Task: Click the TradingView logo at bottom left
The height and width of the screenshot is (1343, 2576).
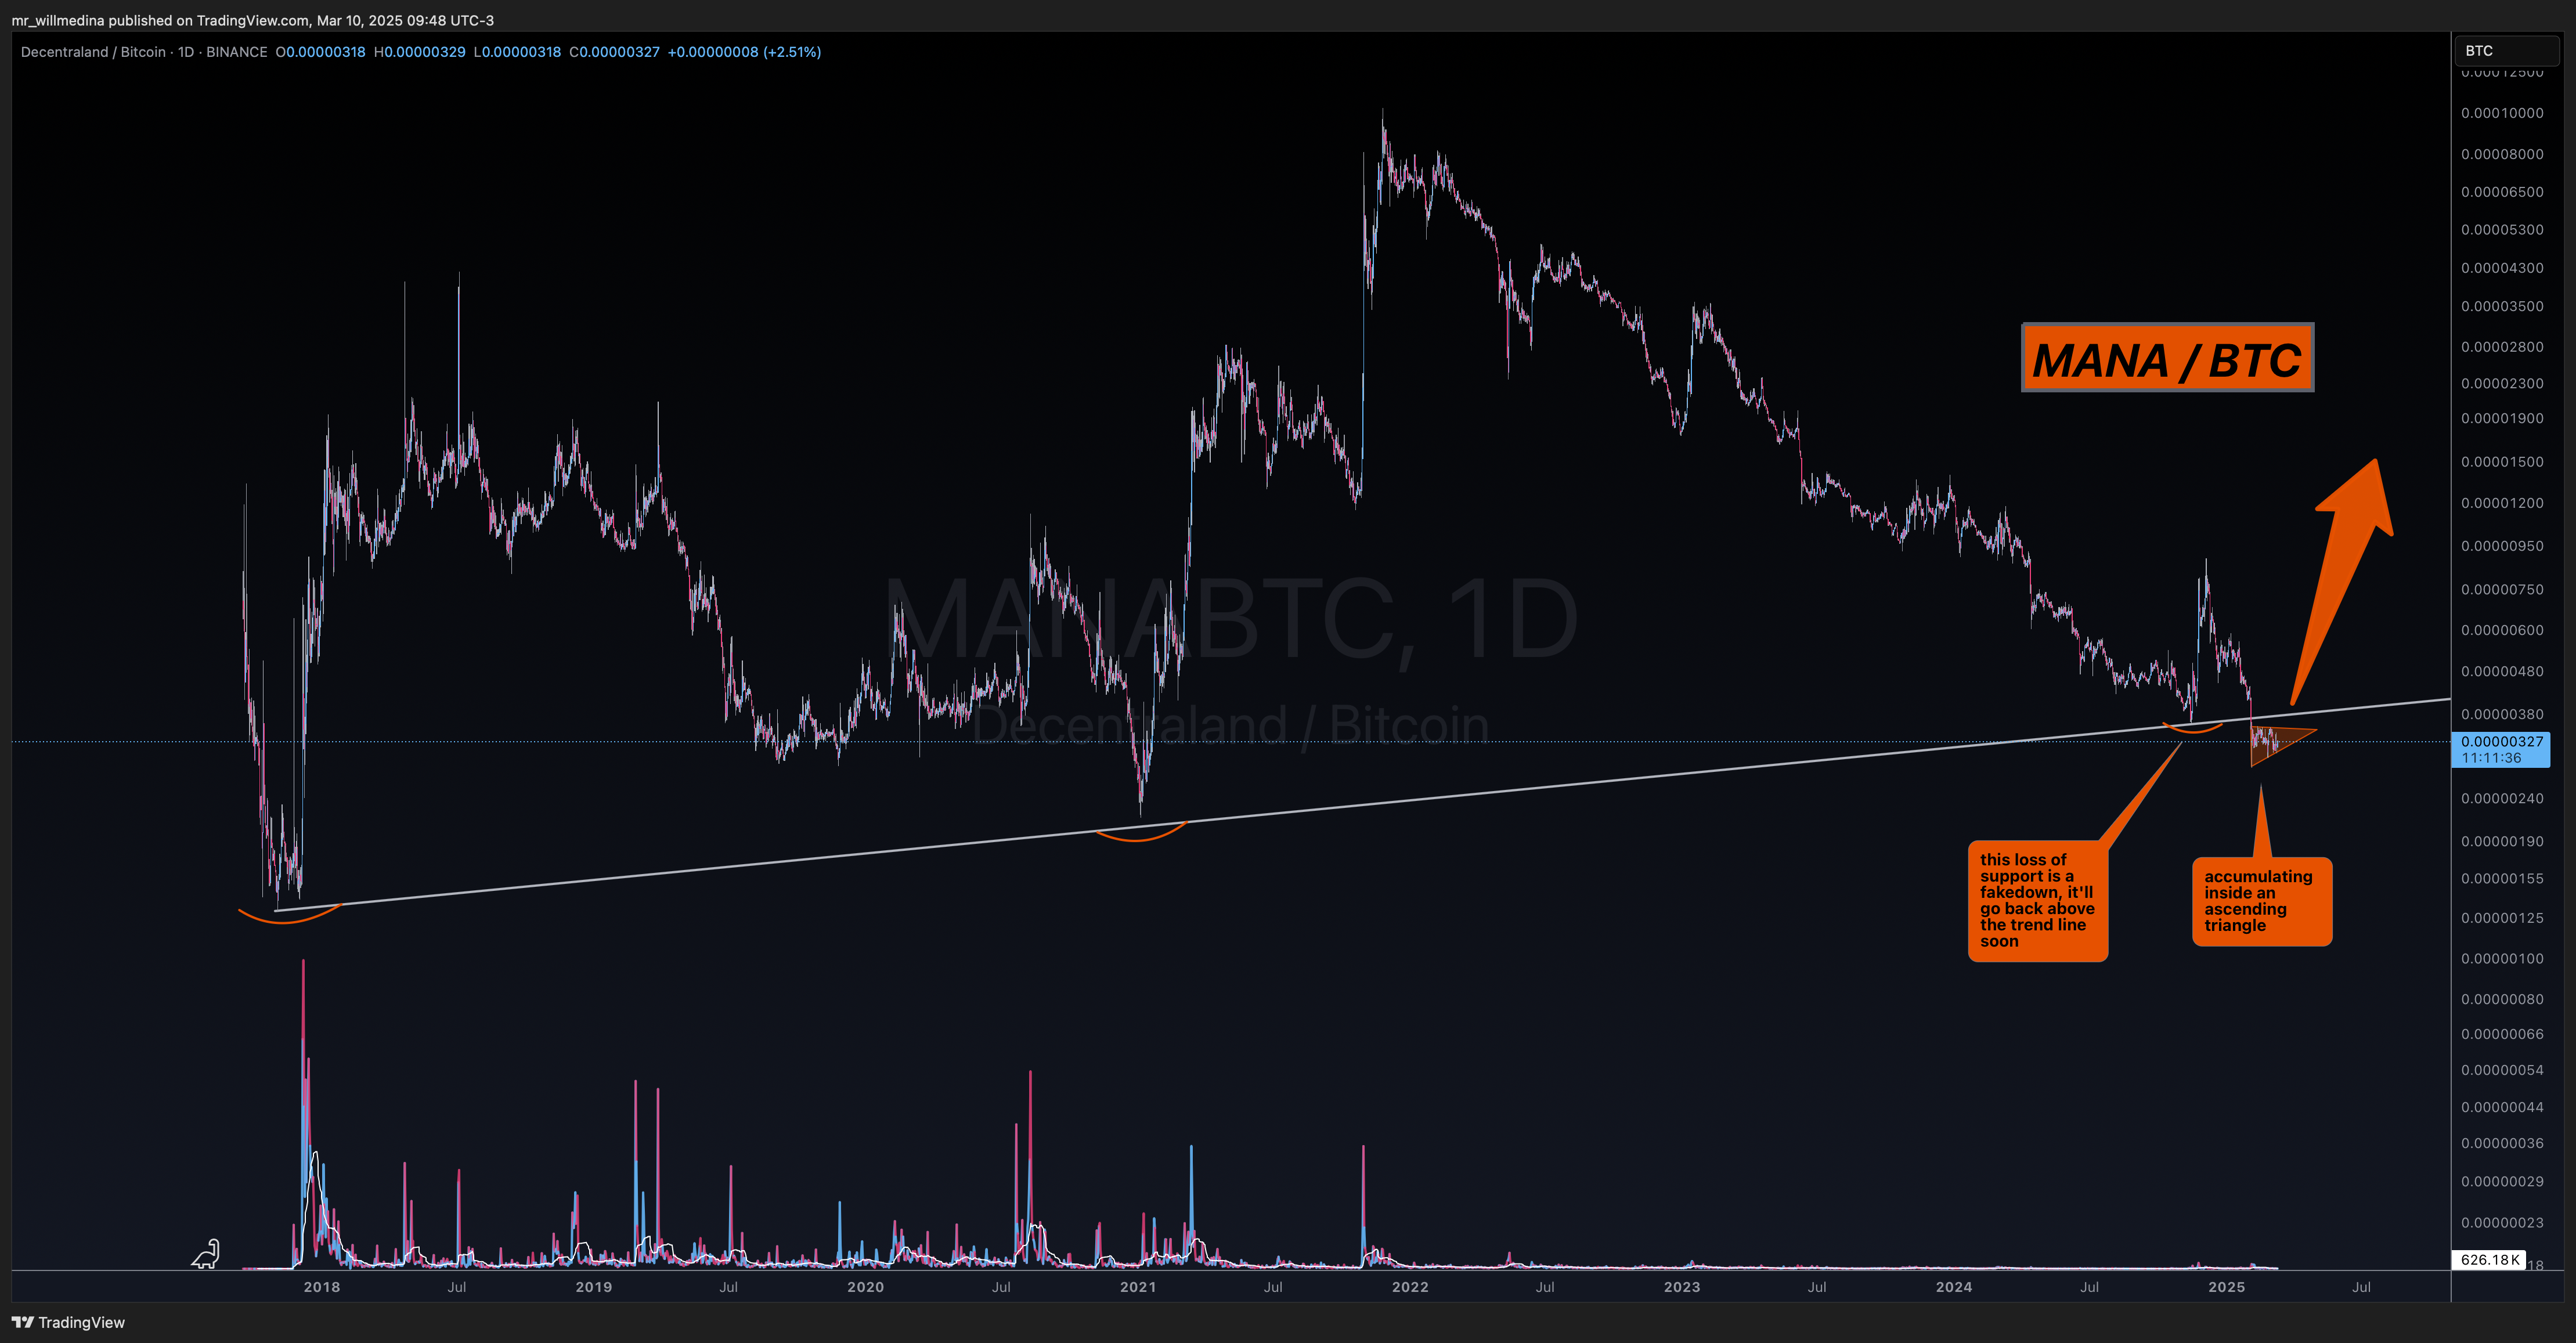Action: pos(68,1322)
